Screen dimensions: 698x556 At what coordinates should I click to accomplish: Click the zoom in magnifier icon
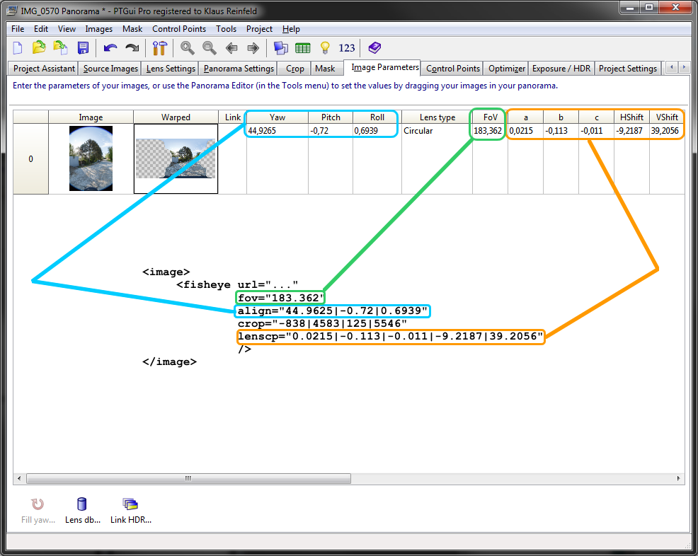coord(188,48)
